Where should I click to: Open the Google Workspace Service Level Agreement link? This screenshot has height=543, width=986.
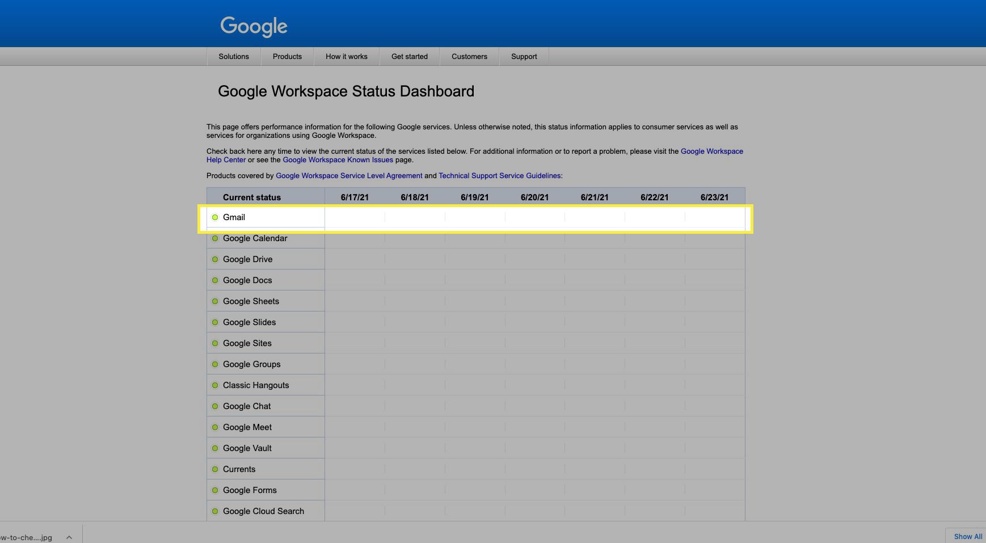point(349,176)
